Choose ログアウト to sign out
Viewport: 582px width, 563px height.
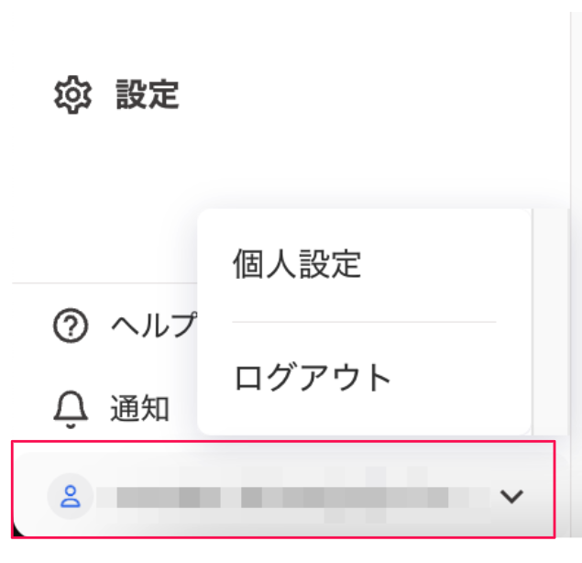click(x=313, y=377)
